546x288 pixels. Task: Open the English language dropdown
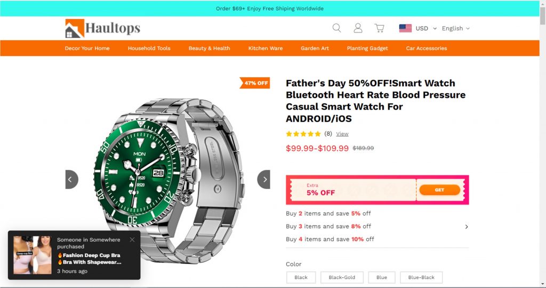455,28
